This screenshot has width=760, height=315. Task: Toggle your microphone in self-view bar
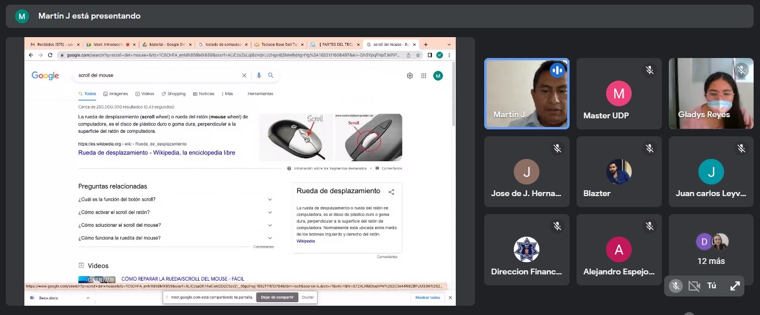(675, 286)
